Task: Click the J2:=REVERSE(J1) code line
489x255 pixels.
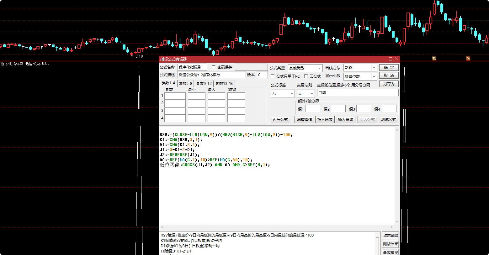Action: 179,155
